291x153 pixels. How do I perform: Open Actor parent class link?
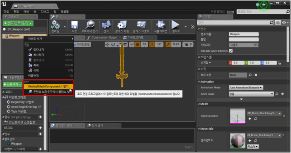[230, 12]
